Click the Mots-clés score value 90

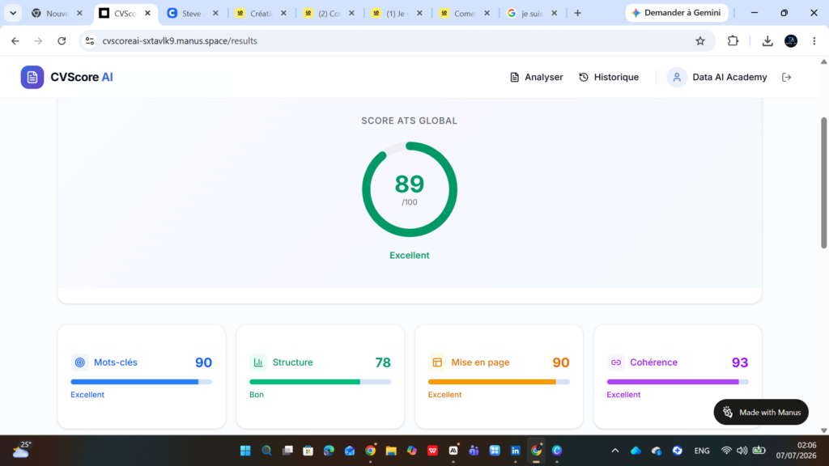203,362
